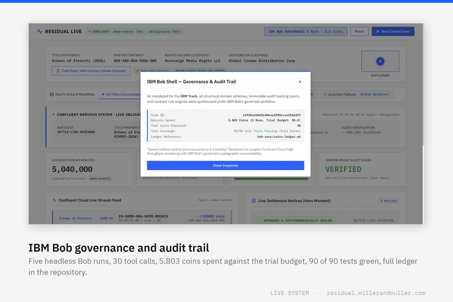Click the Reset button
The height and width of the screenshot is (302, 453).
tap(359, 31)
